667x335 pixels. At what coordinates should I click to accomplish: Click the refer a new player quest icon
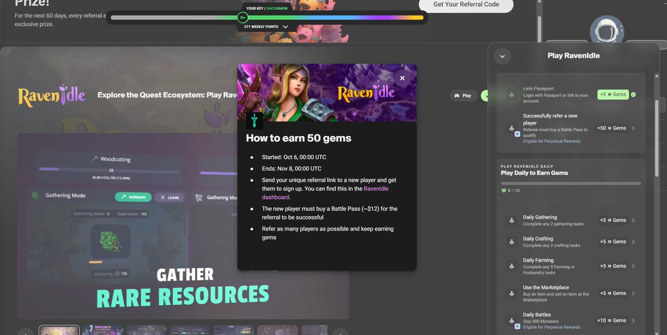point(511,128)
